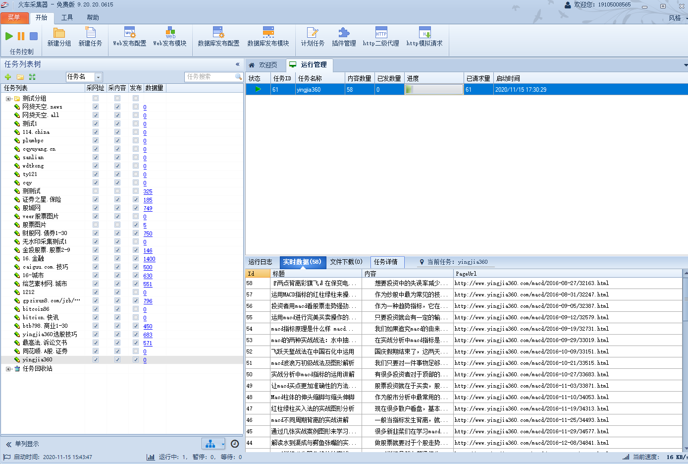Collapse the 任务列表树 panel with double chevron
The height and width of the screenshot is (464, 688).
click(238, 64)
